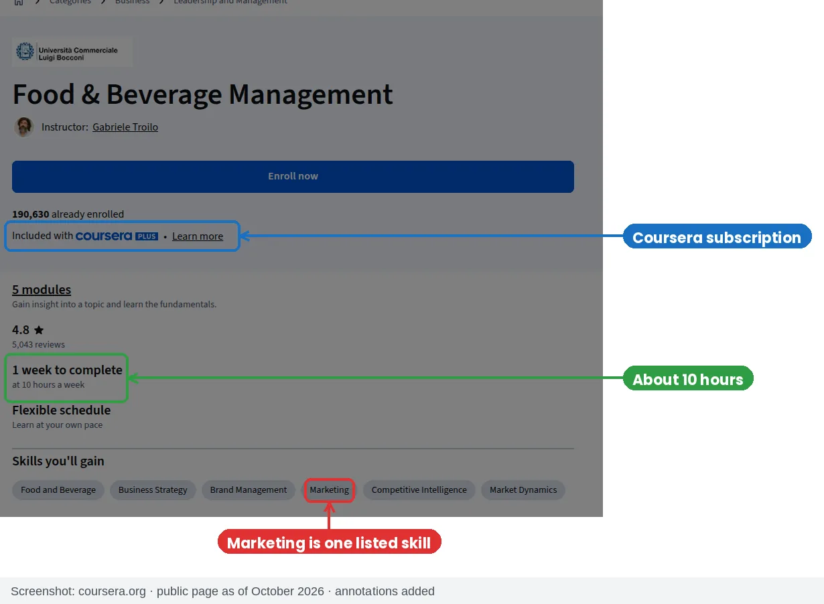Screen dimensions: 824x604
Task: Click the Coursera Plus logo
Action: tap(117, 236)
